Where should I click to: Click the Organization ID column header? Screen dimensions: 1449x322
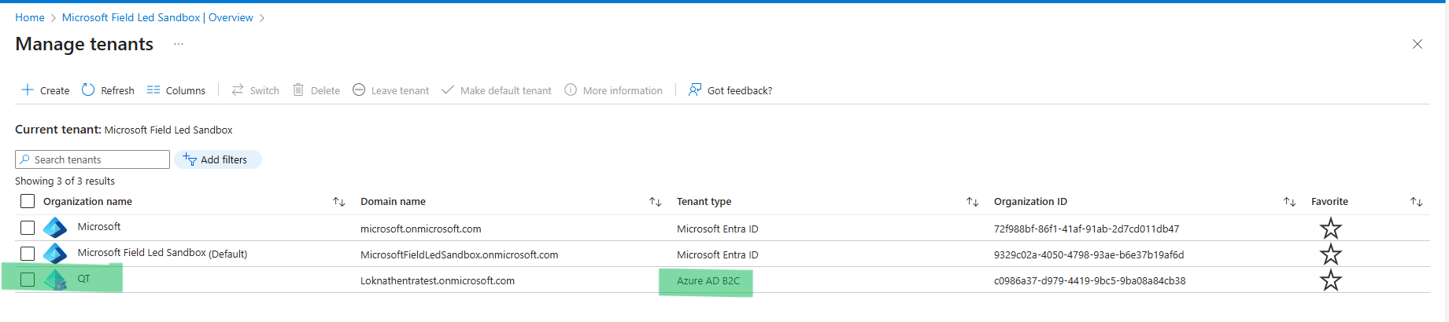(1030, 202)
